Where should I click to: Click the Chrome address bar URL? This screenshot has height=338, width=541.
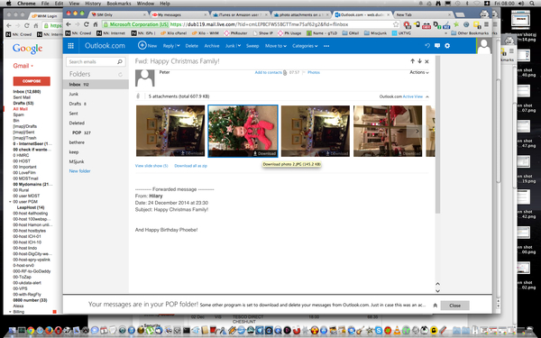(259, 24)
